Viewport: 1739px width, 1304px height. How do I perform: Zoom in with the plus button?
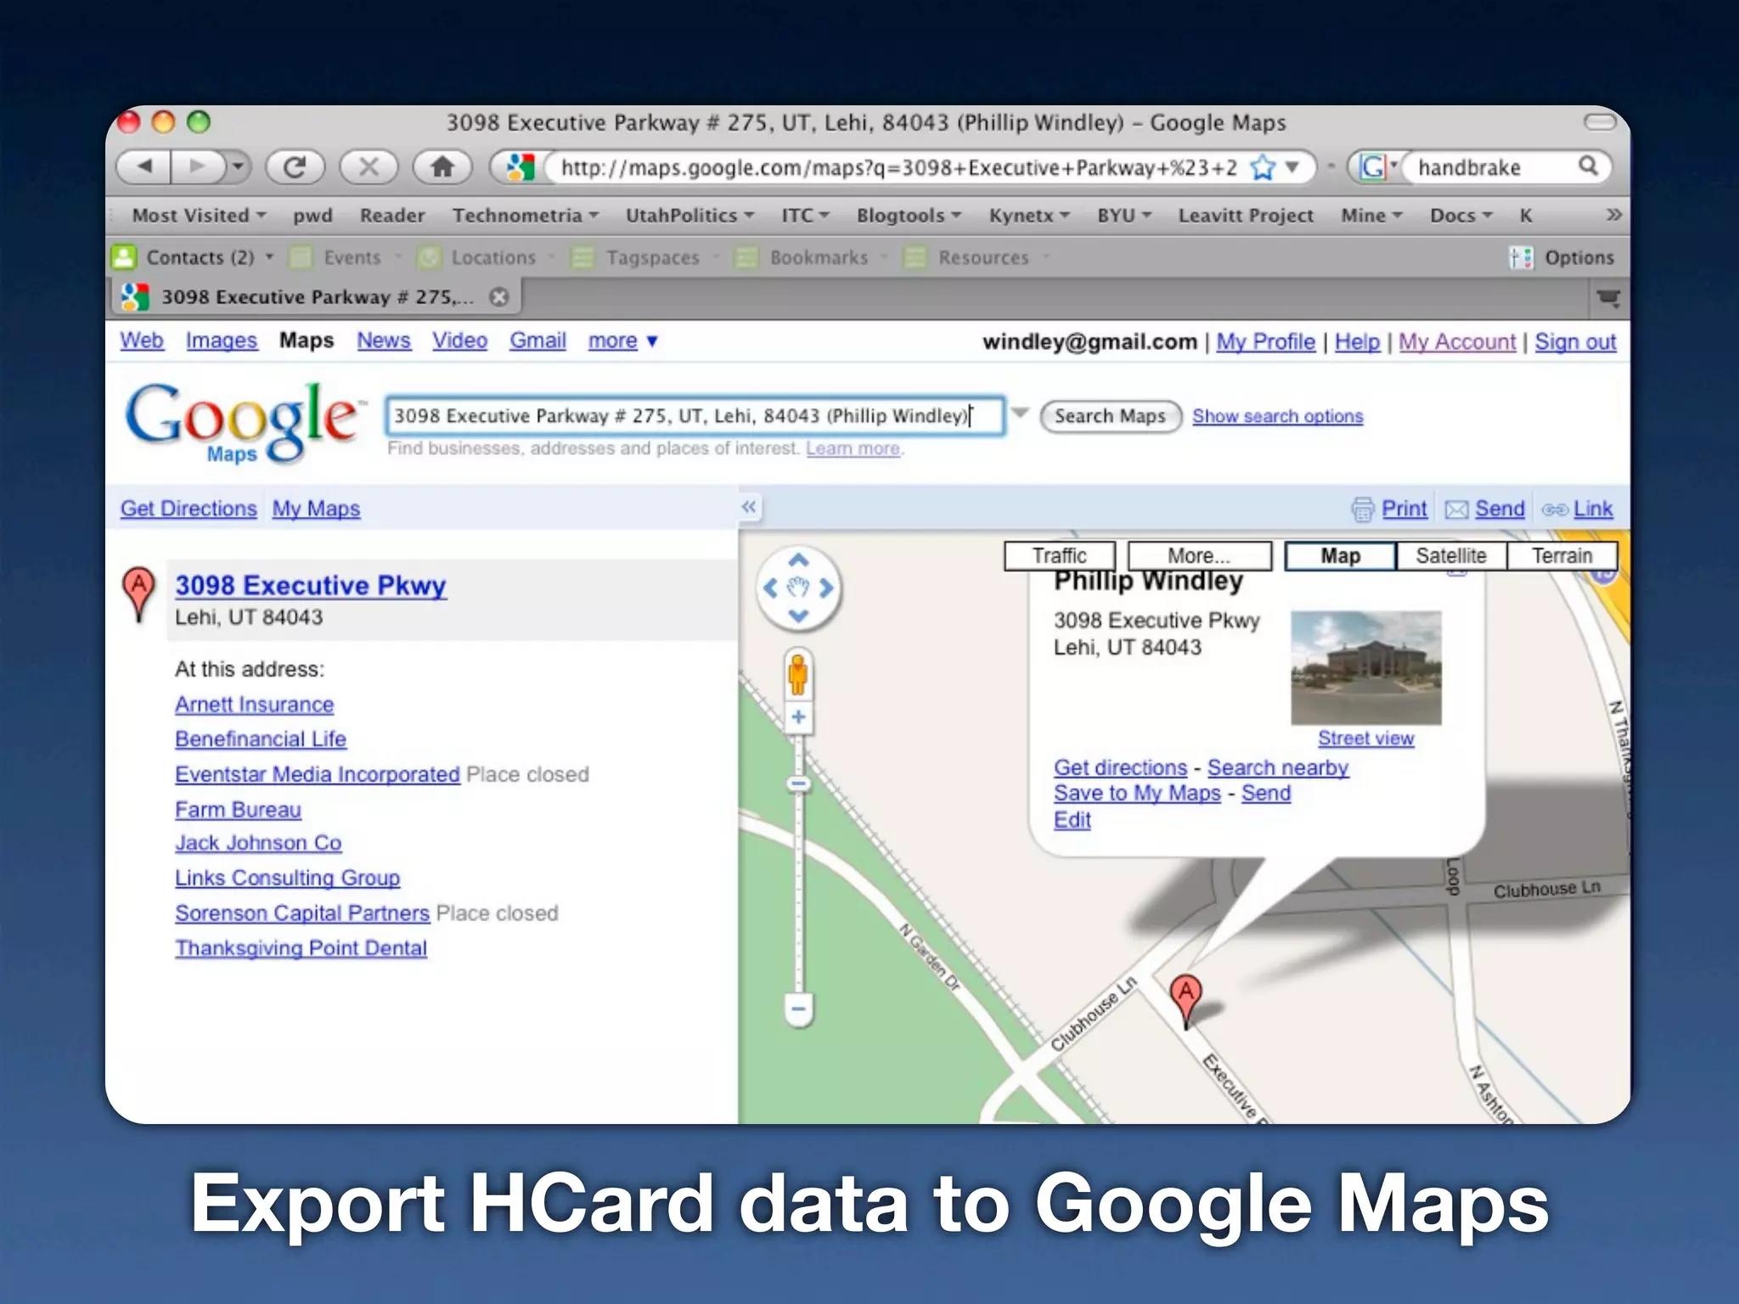click(x=798, y=717)
